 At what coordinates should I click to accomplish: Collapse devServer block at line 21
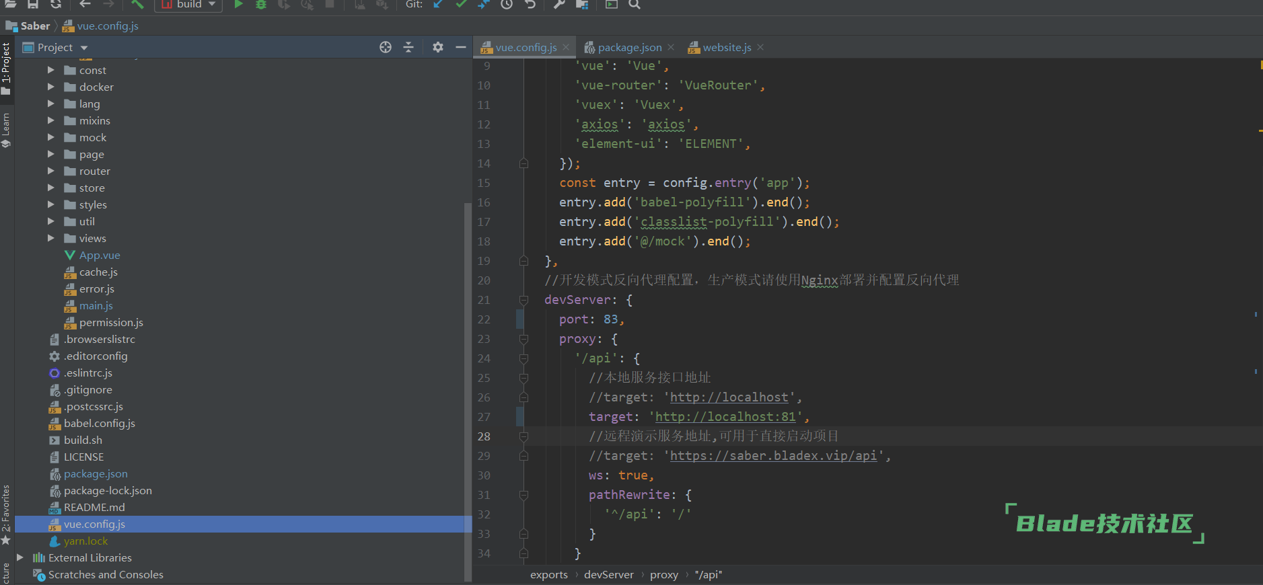pos(524,300)
